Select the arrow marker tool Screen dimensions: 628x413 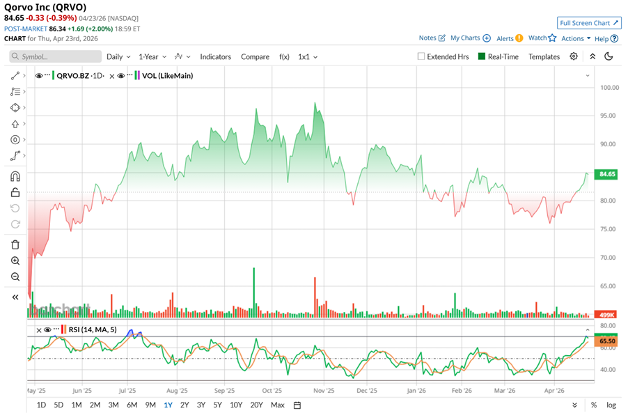[15, 124]
